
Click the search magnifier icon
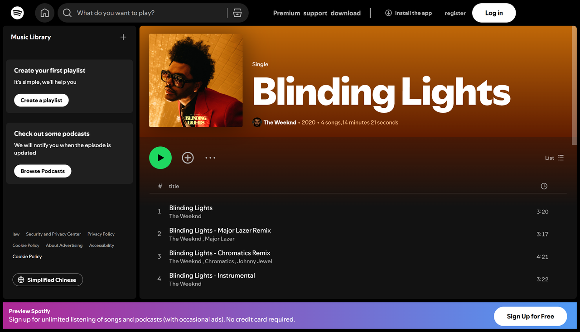67,13
